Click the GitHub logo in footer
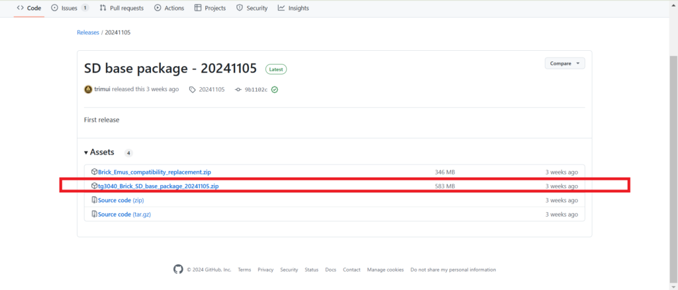 178,270
